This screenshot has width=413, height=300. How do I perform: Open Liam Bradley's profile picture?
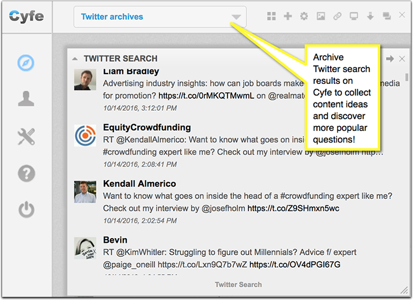(x=85, y=79)
